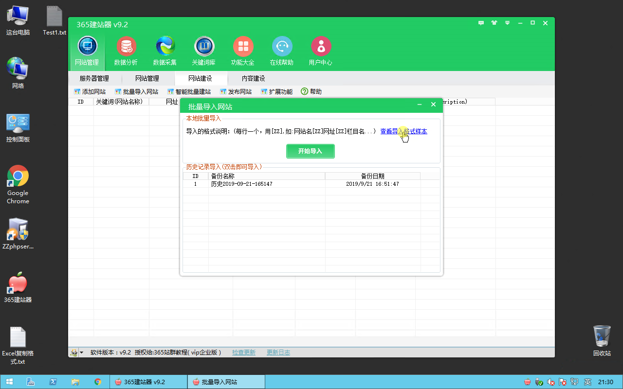623x389 pixels.
Task: Click the skin (shirt) icon in the title bar
Action: point(495,23)
